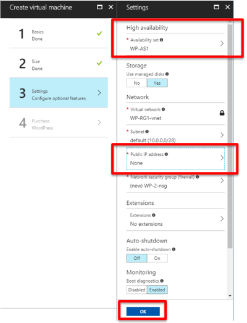
Task: Open Network security group WP-2-nsg
Action: coord(175,181)
